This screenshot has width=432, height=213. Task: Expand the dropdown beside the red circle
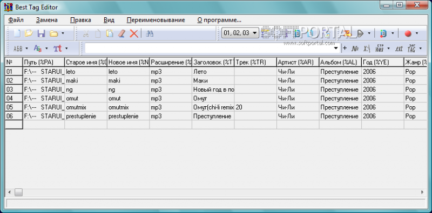[x=416, y=33]
